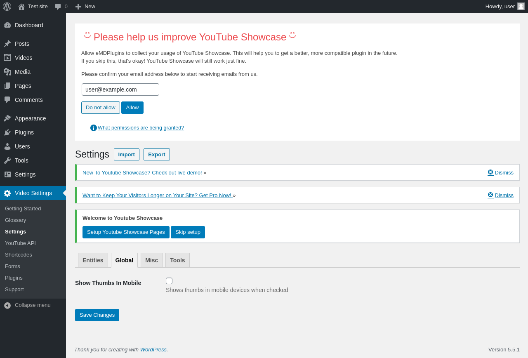Click the Plugins plug icon

click(x=7, y=132)
